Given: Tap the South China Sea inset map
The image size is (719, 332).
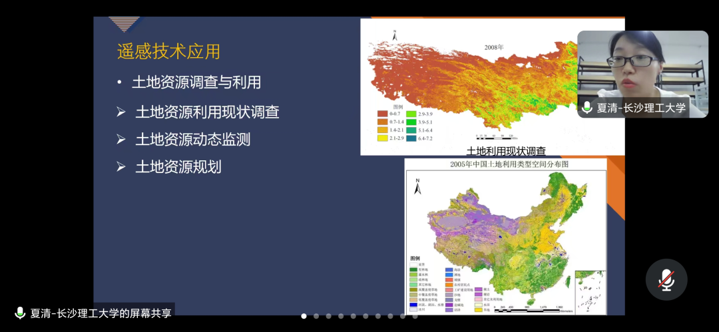Looking at the screenshot, I should tap(588, 289).
